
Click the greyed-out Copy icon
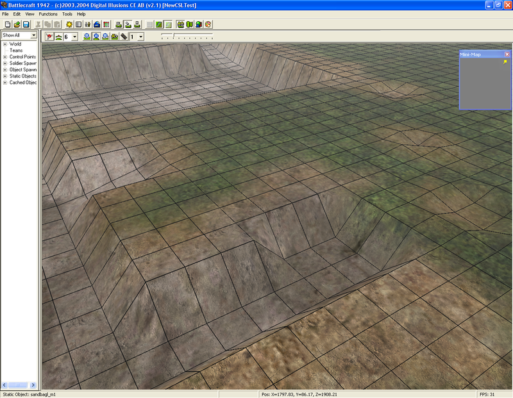click(x=47, y=24)
